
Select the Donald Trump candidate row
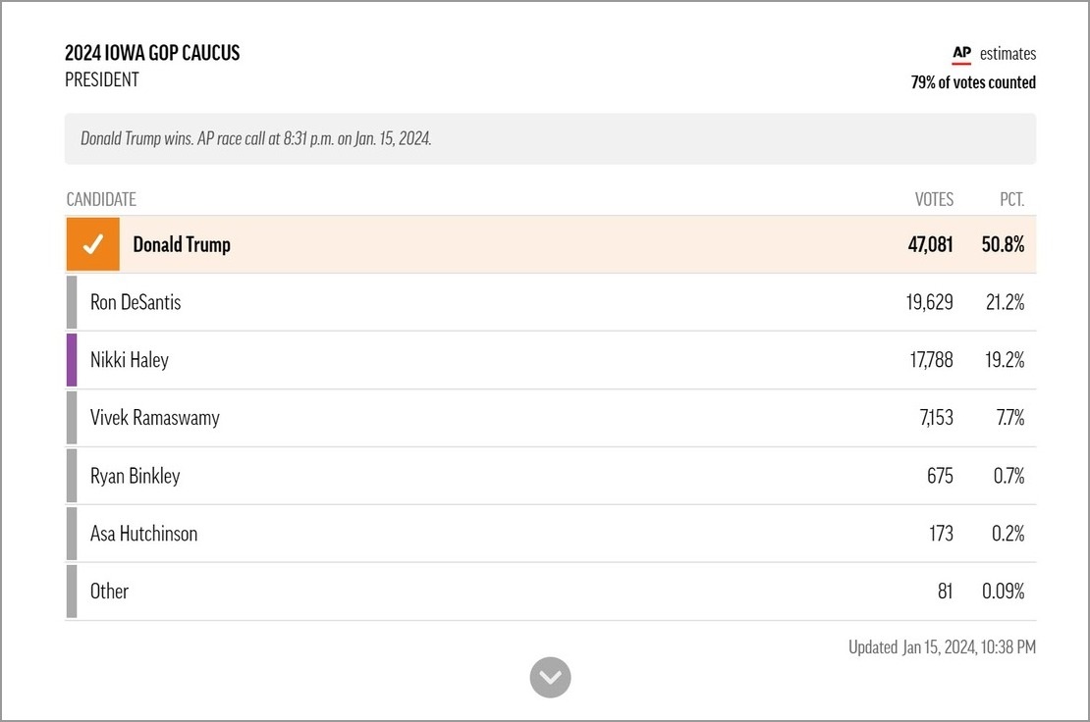(551, 244)
